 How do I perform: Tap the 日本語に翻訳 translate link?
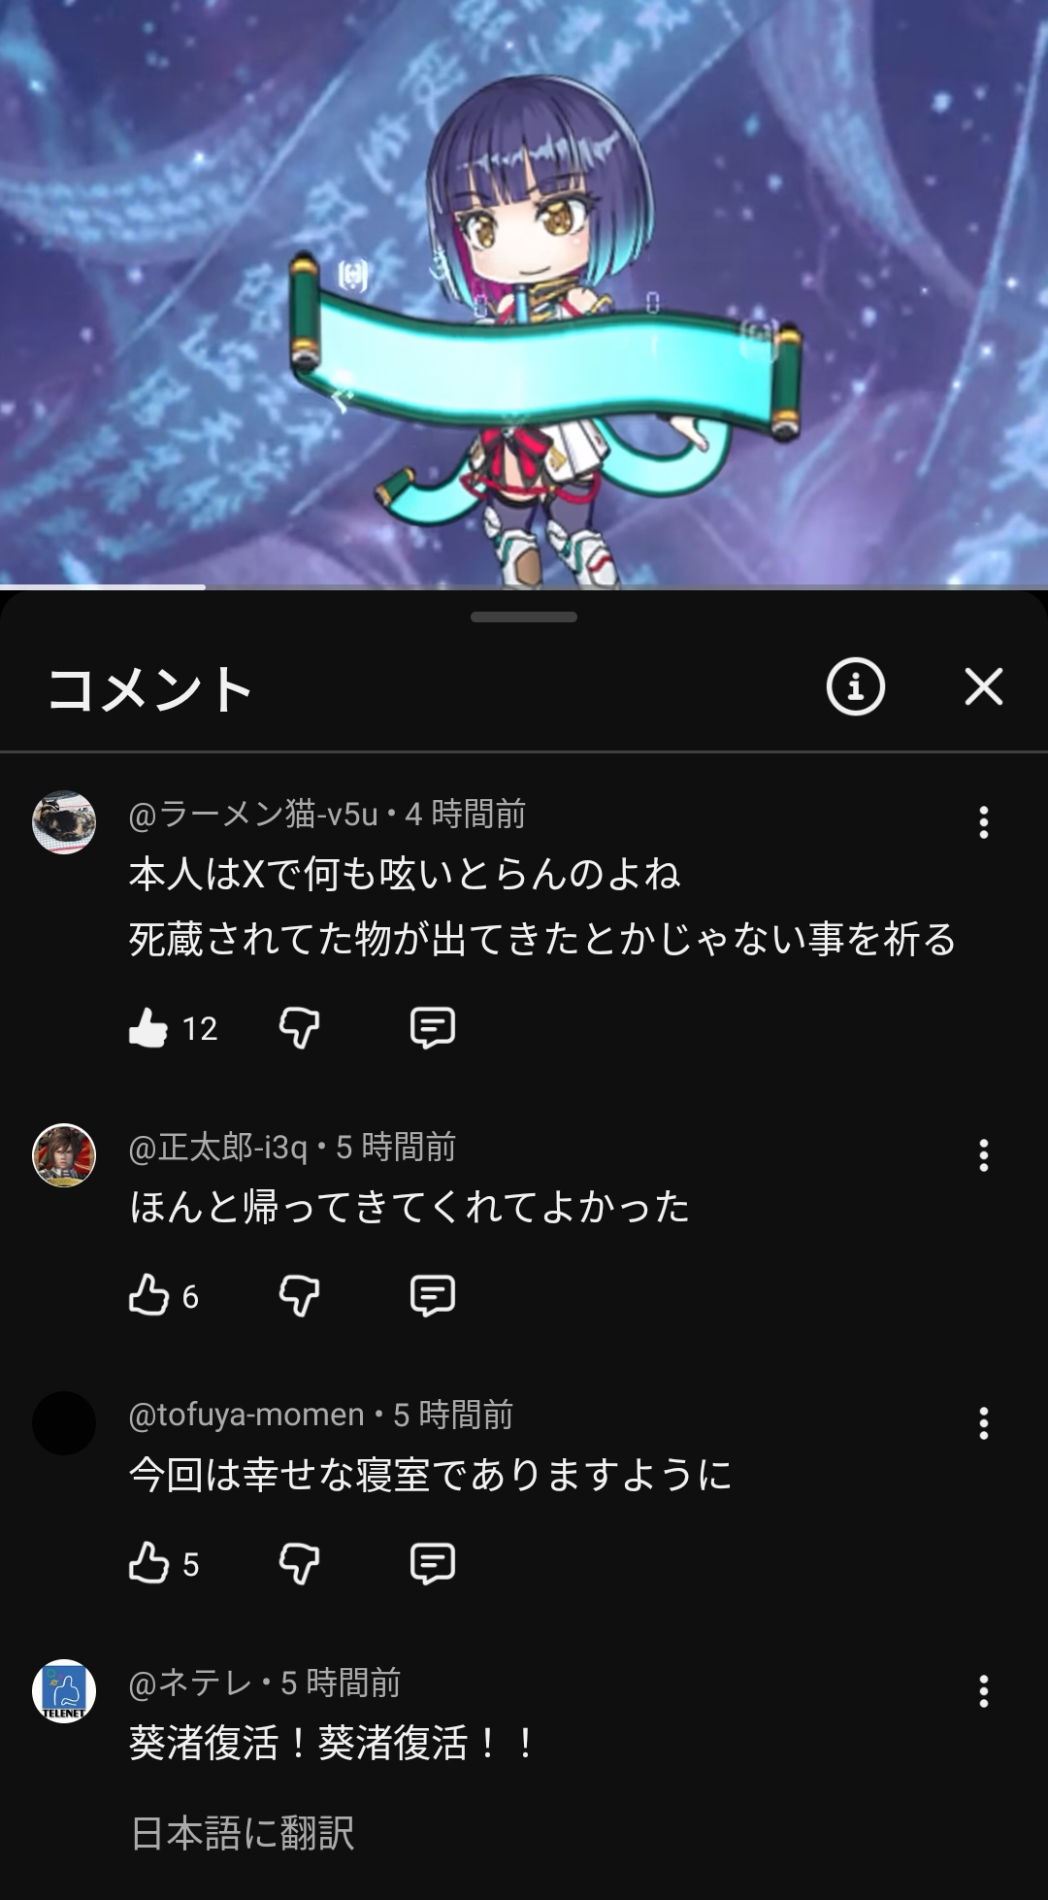pos(243,1833)
